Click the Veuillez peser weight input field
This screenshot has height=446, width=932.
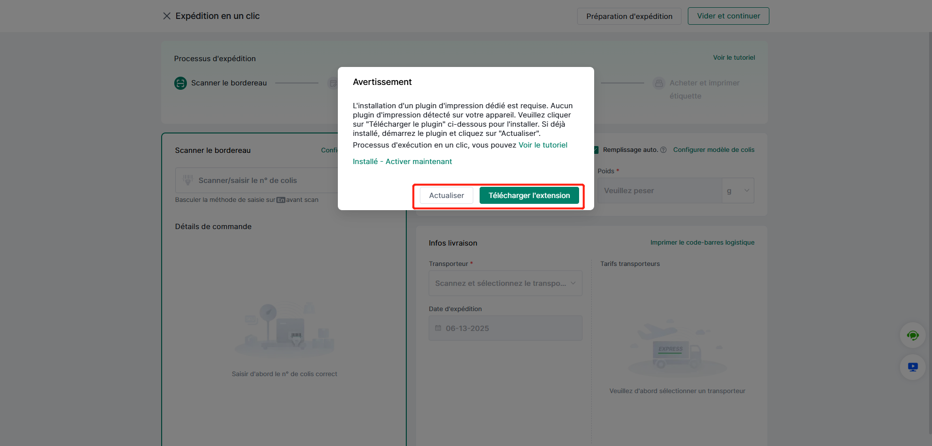(x=659, y=191)
